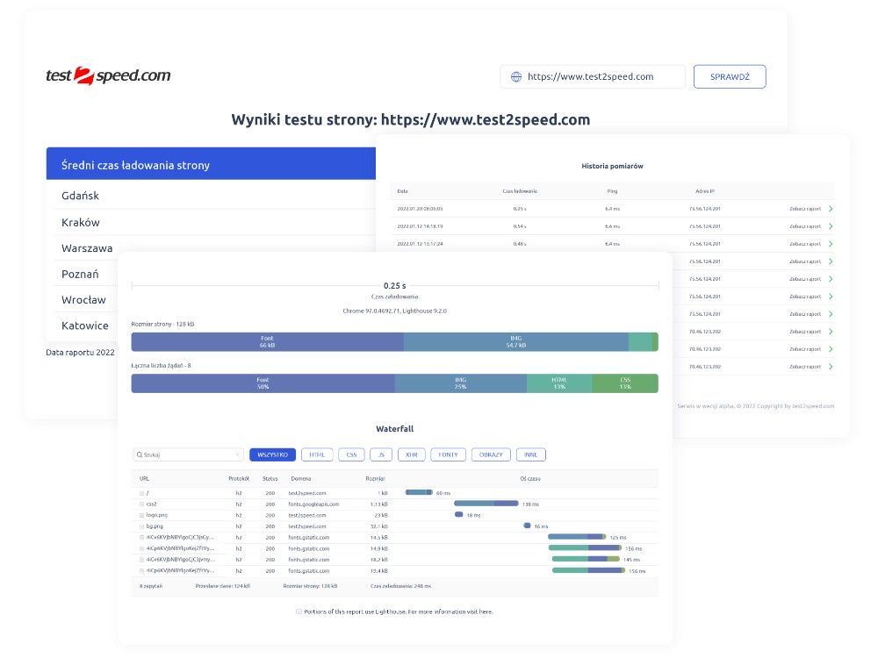Filter waterfall by OBRAZY
This screenshot has height=658, width=878.
pos(491,454)
